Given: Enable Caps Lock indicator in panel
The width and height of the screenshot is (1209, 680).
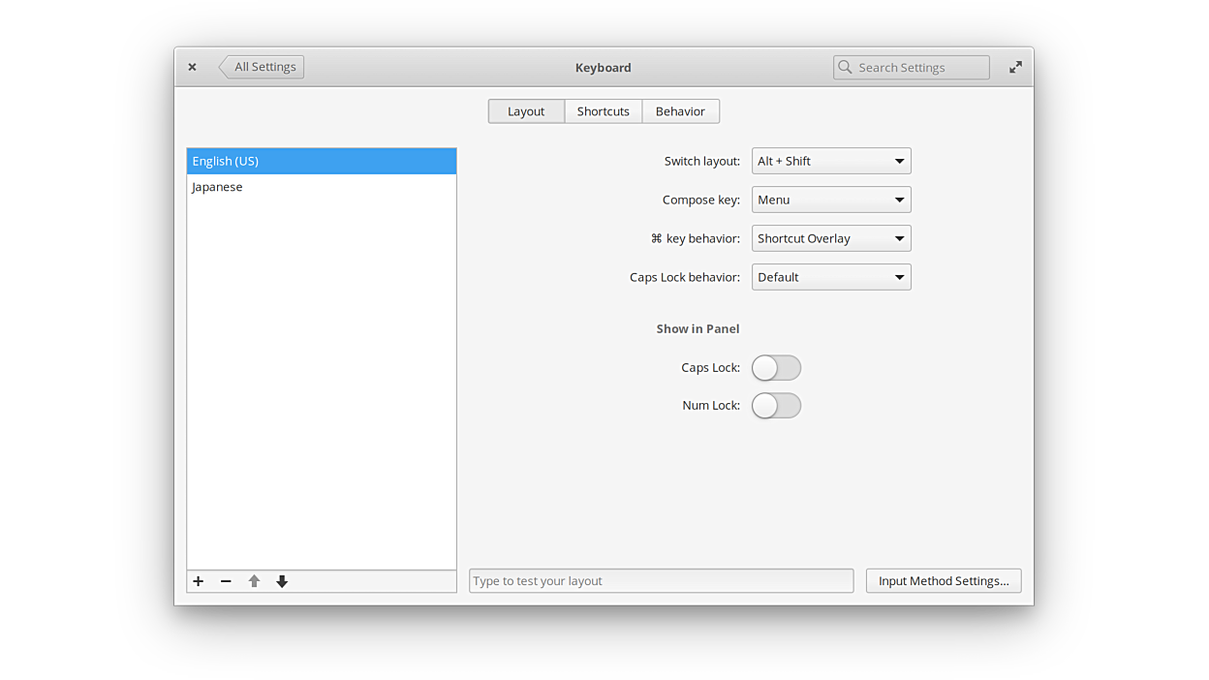Looking at the screenshot, I should pos(776,368).
